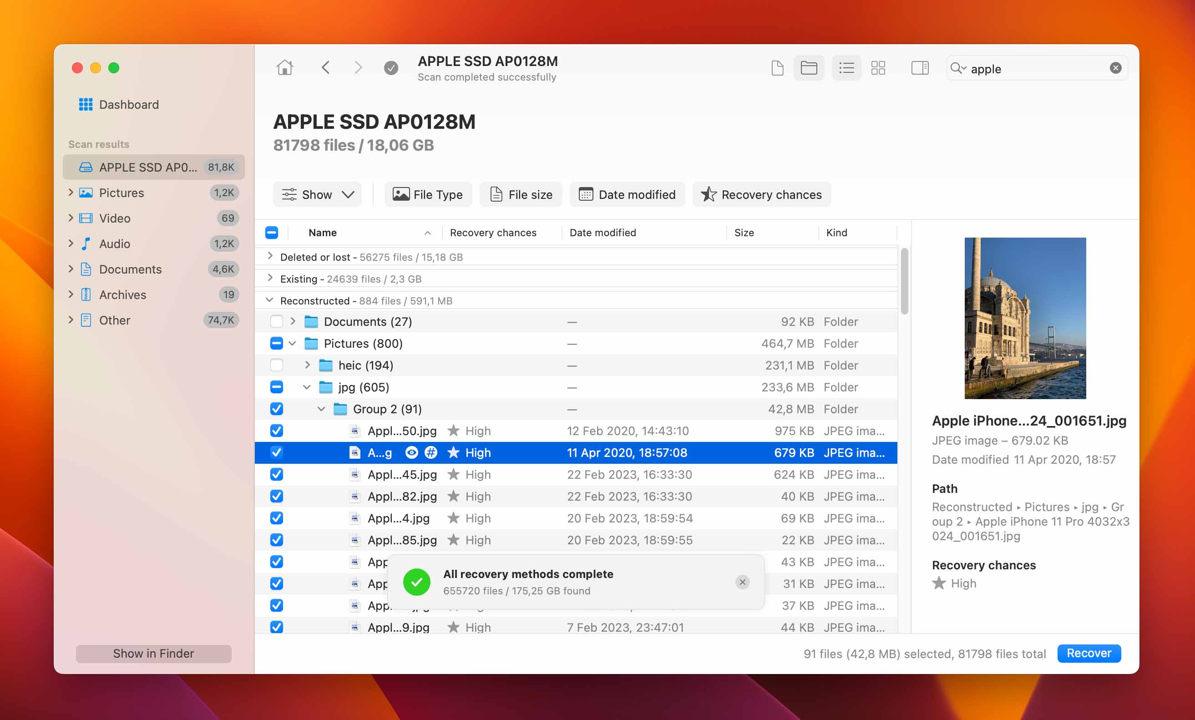1195x720 pixels.
Task: Uncheck the Appl...45.jpg file checkbox
Action: click(x=276, y=475)
